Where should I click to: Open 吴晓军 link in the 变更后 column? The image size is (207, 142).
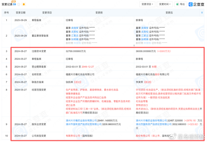(x=145, y=28)
